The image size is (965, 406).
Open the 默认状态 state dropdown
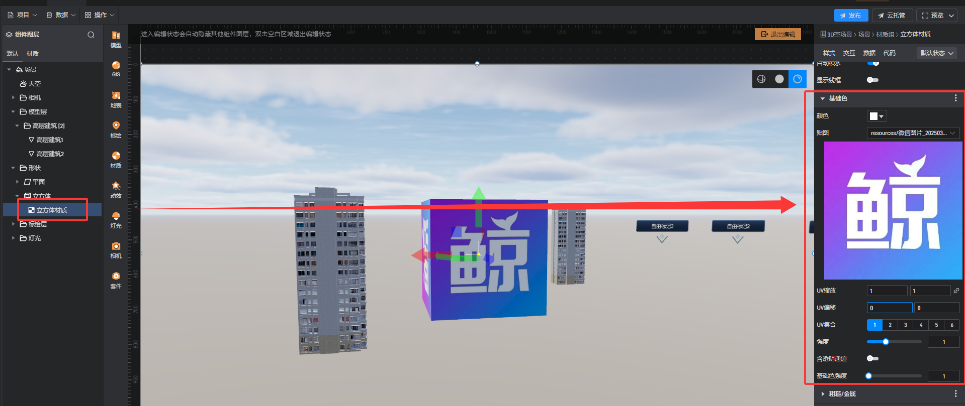(x=937, y=53)
